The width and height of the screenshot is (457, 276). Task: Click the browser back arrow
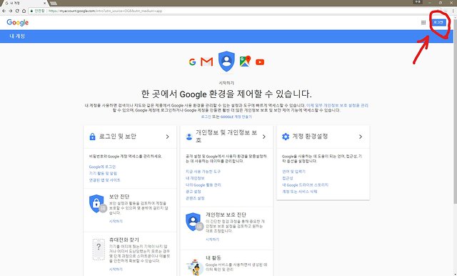(x=4, y=11)
